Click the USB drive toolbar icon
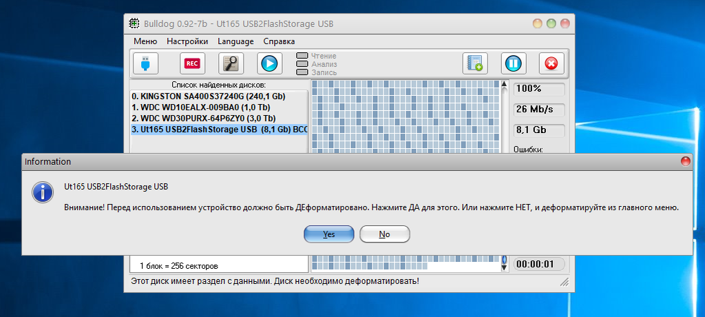 pos(145,63)
